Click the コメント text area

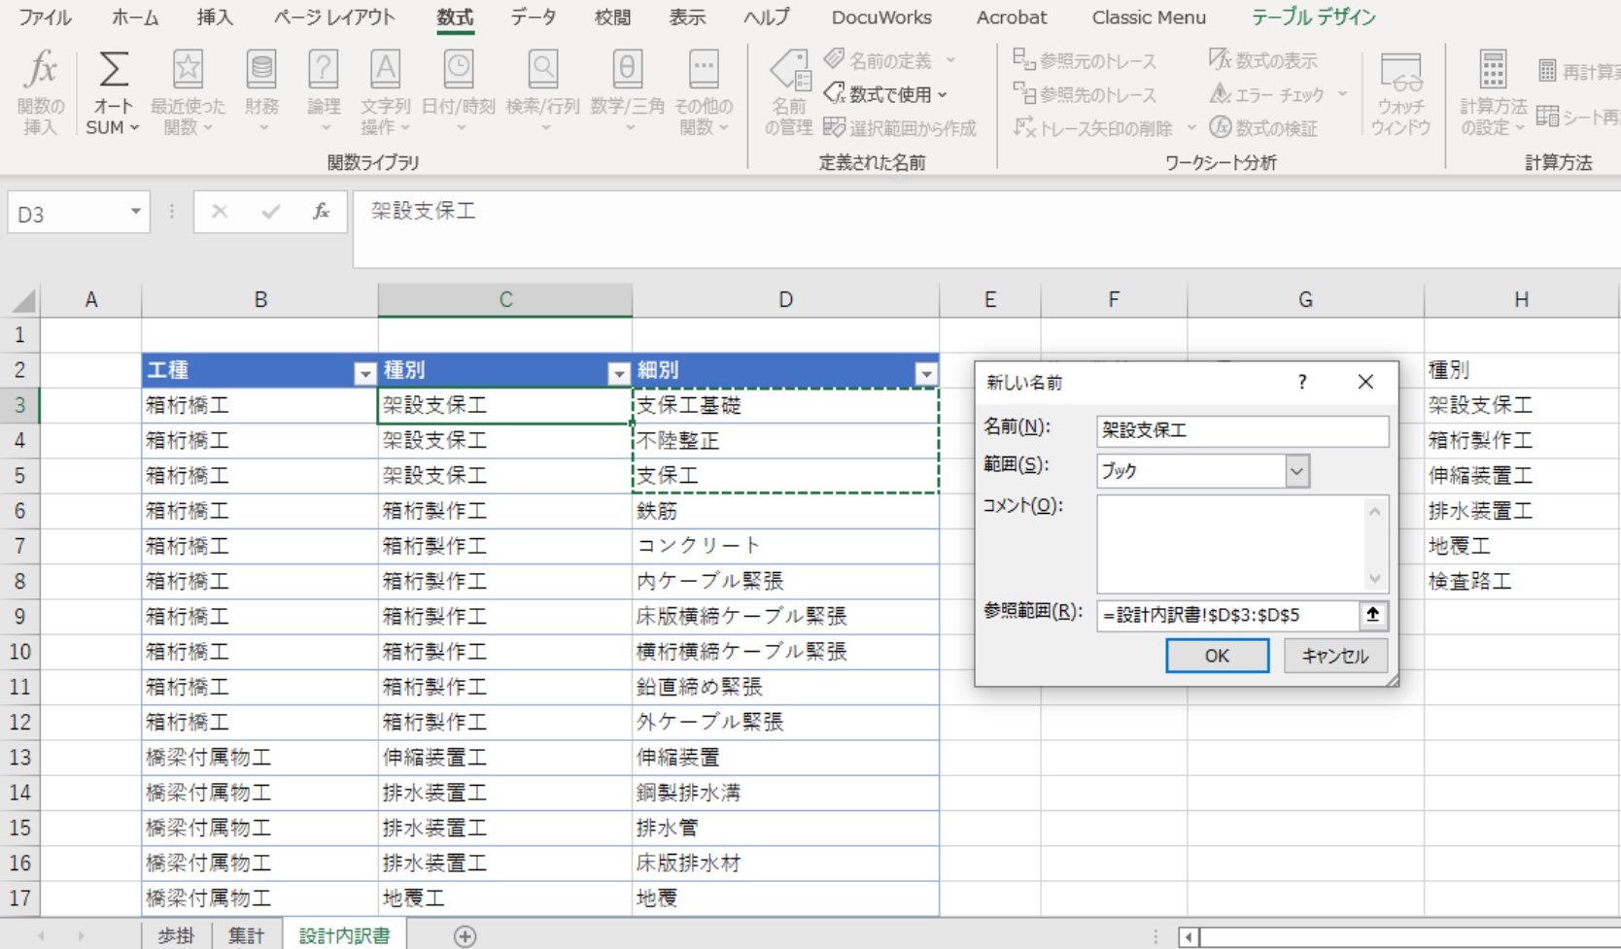click(1230, 544)
